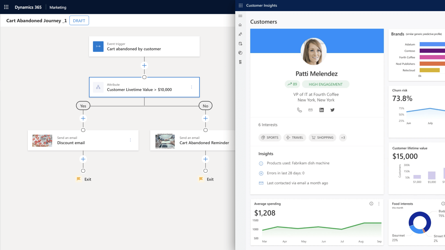
Task: Show the +3 additional interests
Action: [343, 137]
